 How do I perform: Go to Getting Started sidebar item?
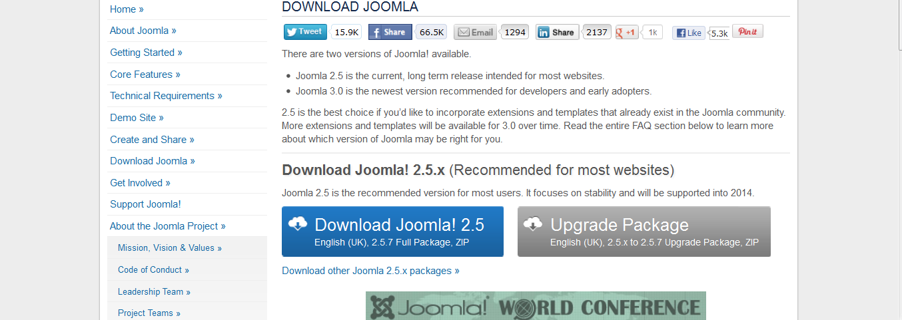coord(146,53)
